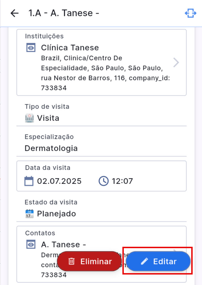Click the calendar icon beside Planejado
Screen dimensions: 202x285
point(29,214)
